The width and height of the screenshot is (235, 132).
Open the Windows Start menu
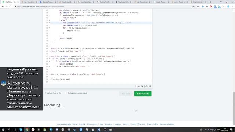tap(3, 129)
